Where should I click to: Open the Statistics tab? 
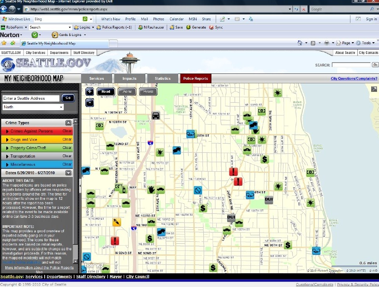click(x=162, y=79)
